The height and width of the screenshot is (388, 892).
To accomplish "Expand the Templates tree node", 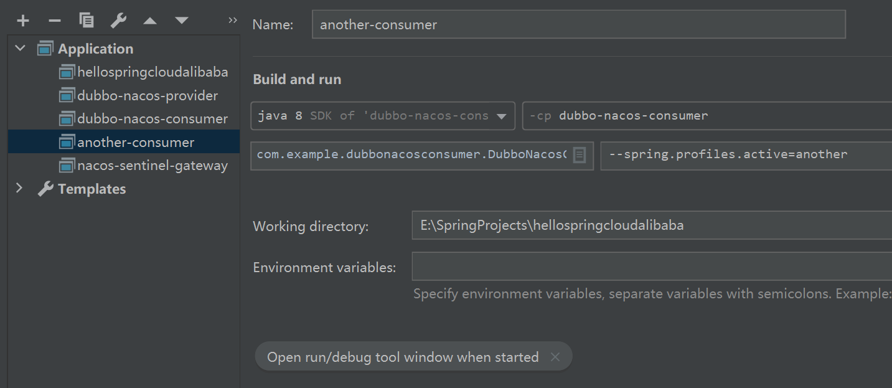I will tap(19, 188).
